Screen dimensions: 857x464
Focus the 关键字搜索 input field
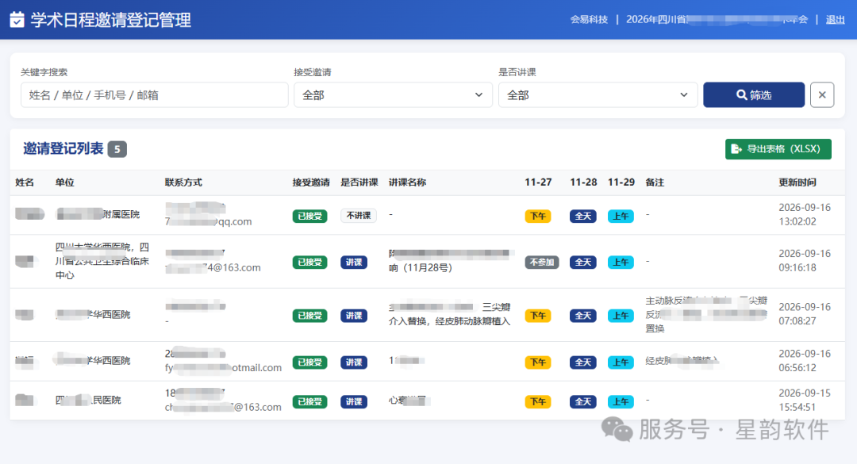[x=154, y=95]
